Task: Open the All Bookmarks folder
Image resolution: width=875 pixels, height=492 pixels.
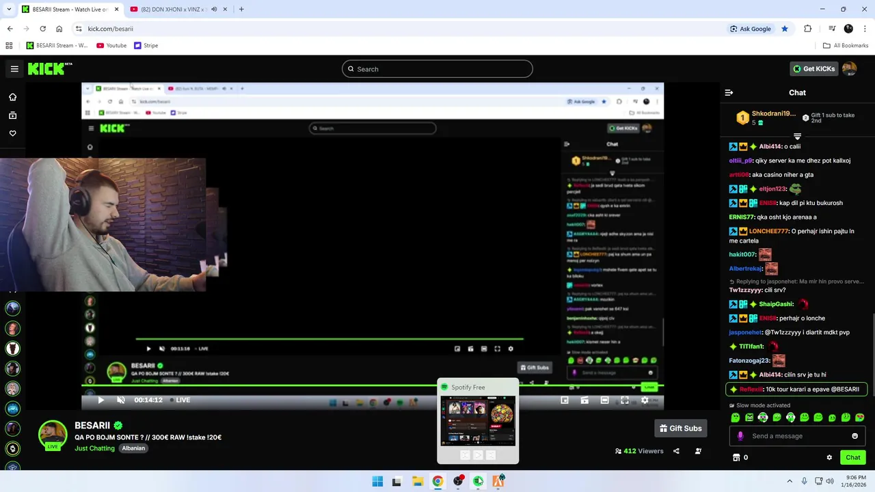Action: click(x=846, y=46)
